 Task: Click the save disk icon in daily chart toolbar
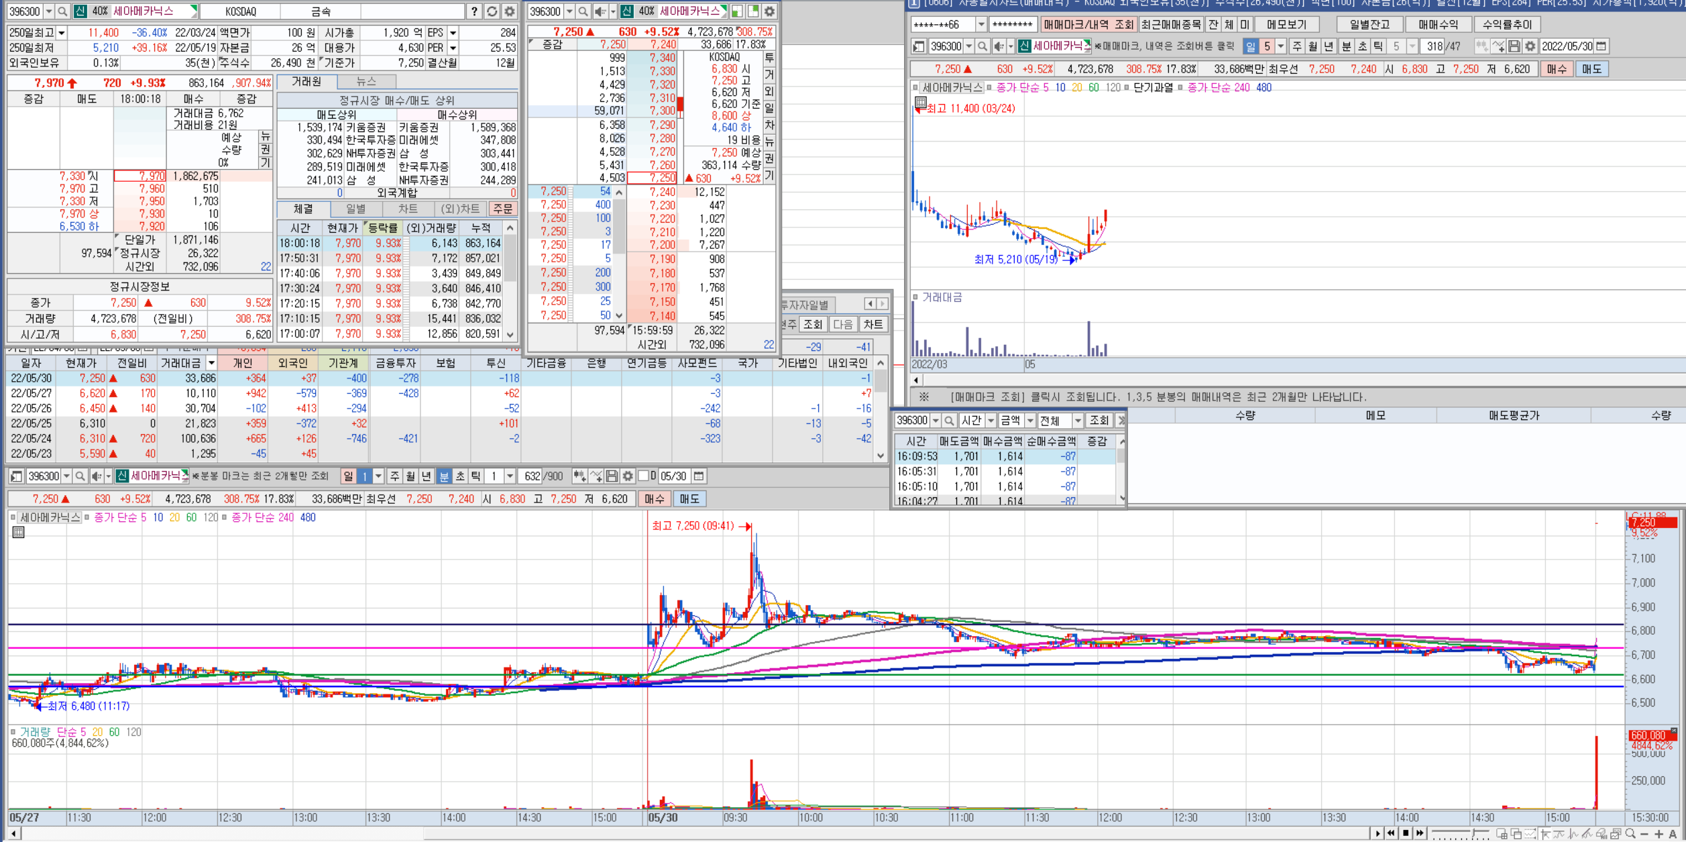pos(1514,46)
